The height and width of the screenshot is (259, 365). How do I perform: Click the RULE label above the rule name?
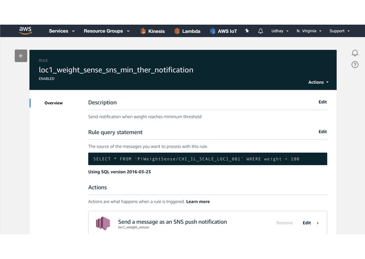[x=43, y=61]
